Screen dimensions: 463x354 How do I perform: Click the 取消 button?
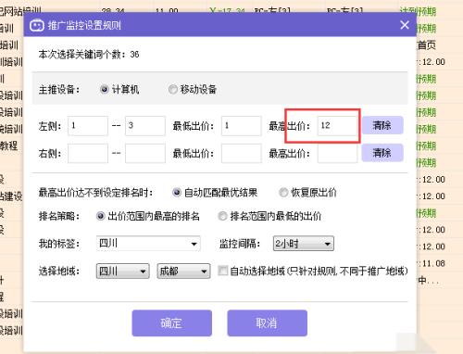click(268, 323)
